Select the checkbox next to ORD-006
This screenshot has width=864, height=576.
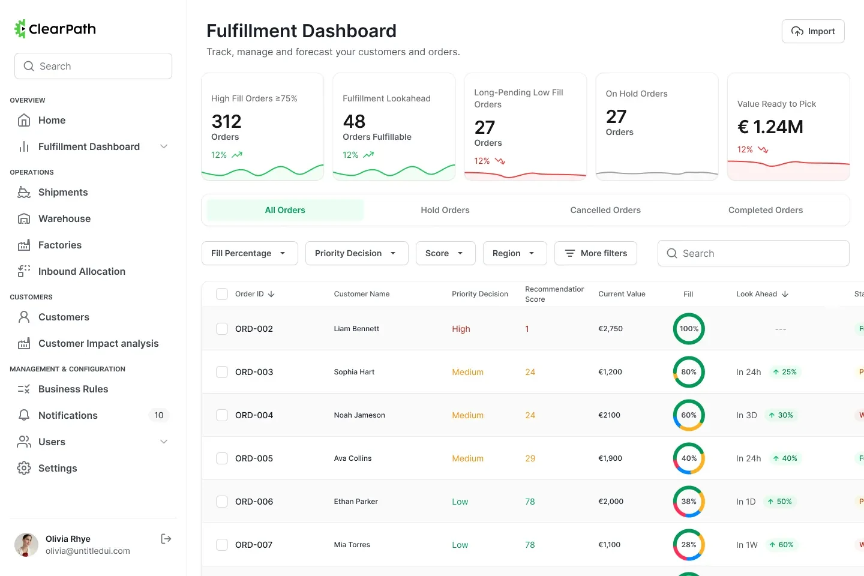click(x=222, y=502)
